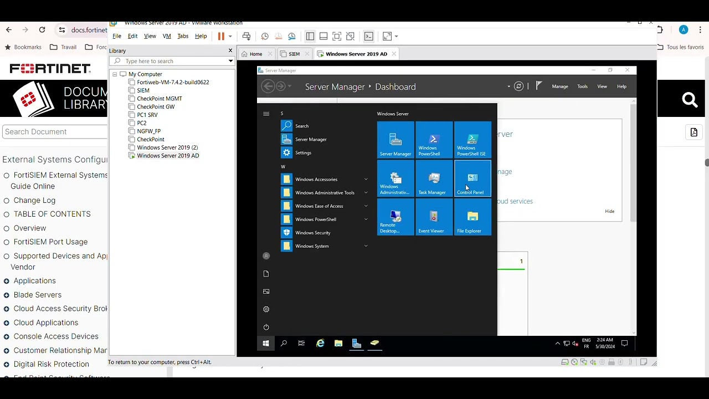Screen dimensions: 709x399
Task: Open the Remote Desktop tile
Action: (x=395, y=217)
